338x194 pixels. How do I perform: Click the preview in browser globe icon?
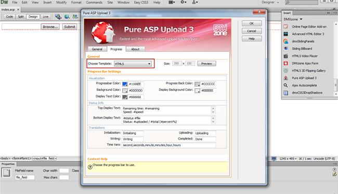coord(67,17)
